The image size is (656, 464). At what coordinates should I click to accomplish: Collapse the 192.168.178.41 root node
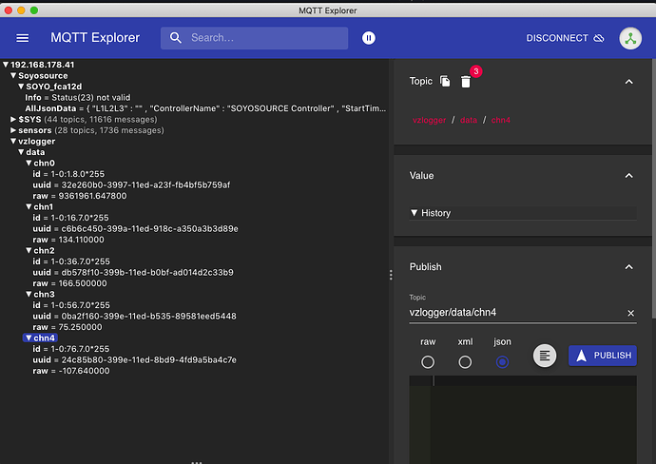click(6, 65)
